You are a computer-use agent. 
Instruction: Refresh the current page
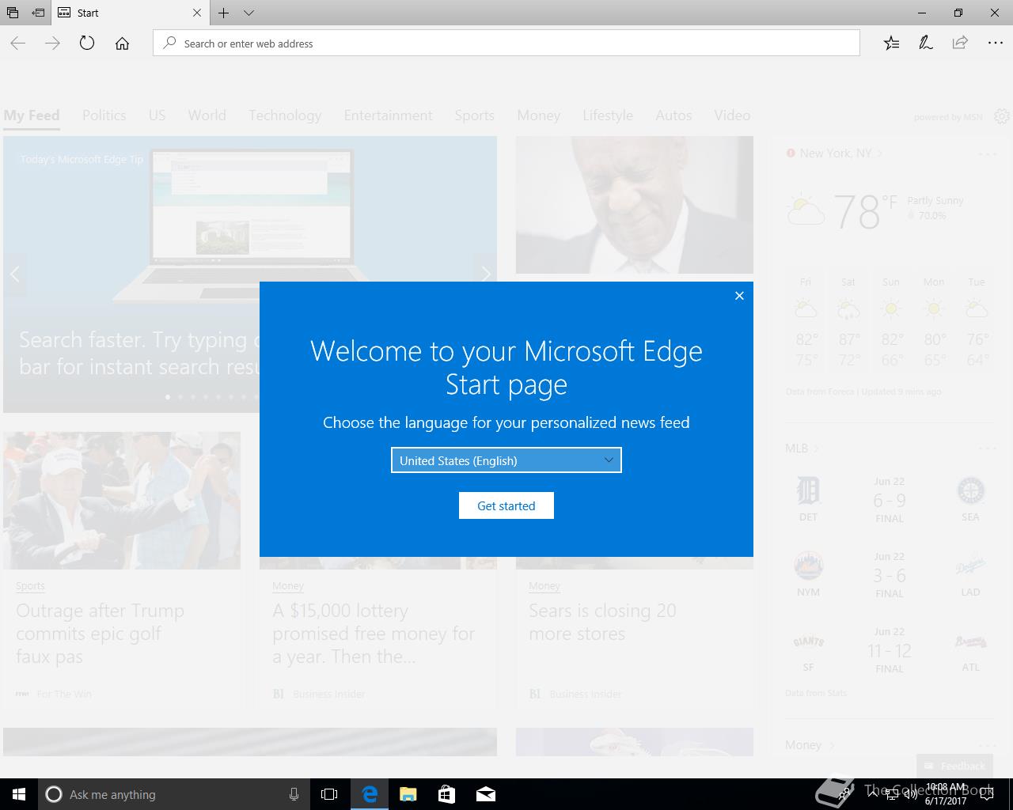point(87,44)
